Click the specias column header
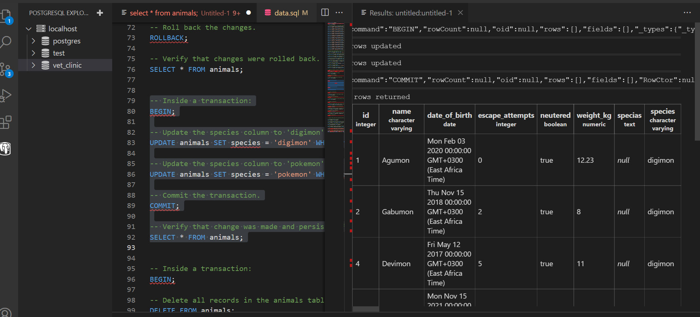The height and width of the screenshot is (317, 700). (630, 119)
